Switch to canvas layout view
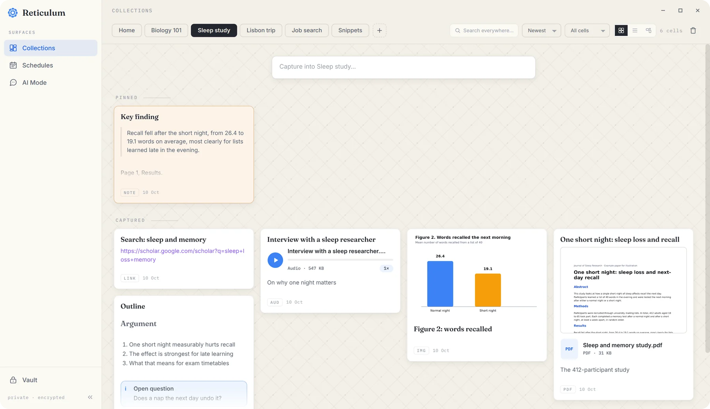 pos(648,30)
